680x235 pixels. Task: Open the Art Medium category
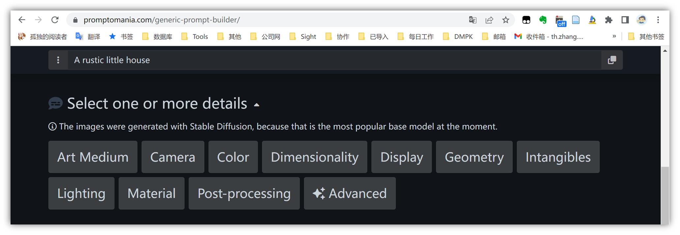[93, 157]
